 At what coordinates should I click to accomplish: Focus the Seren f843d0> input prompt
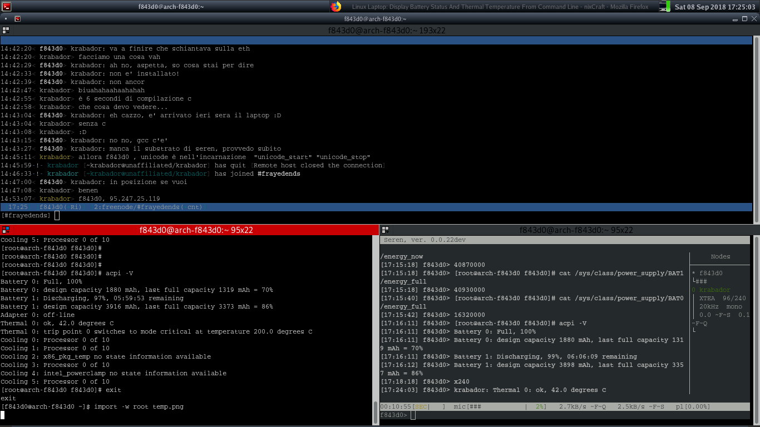click(x=412, y=415)
